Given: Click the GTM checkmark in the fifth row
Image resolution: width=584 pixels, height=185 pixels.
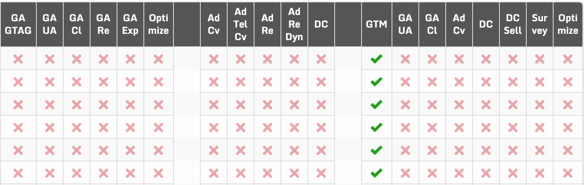Looking at the screenshot, I should [376, 150].
